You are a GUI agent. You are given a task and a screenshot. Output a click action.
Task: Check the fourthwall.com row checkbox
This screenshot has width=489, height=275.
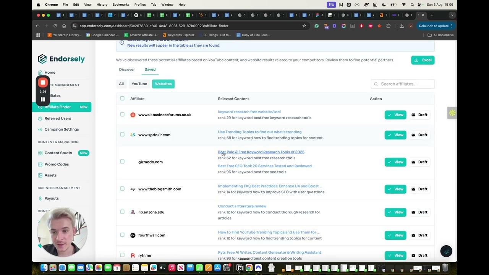point(122,235)
